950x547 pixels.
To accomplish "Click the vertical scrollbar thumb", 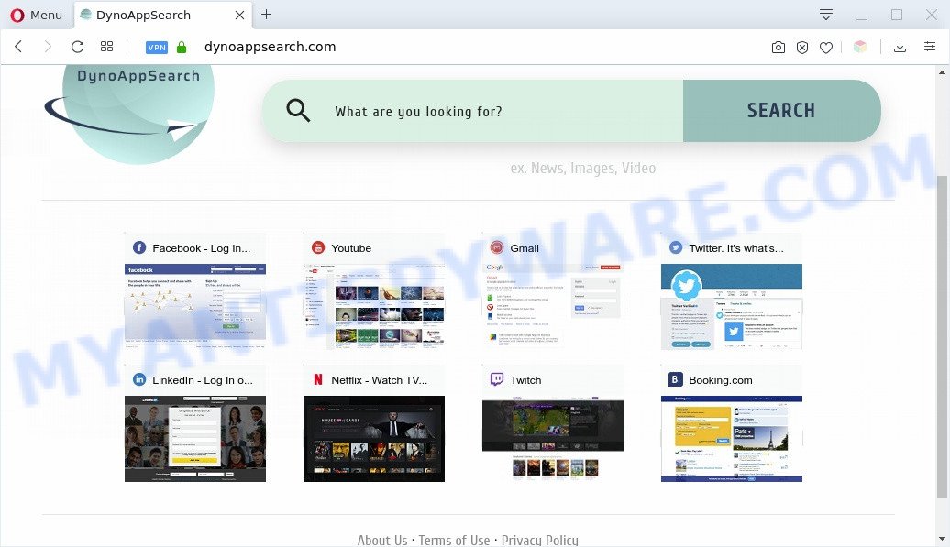I will [942, 337].
